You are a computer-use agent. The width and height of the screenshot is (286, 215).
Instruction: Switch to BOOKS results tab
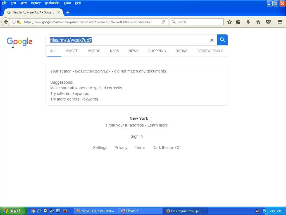coord(182,51)
